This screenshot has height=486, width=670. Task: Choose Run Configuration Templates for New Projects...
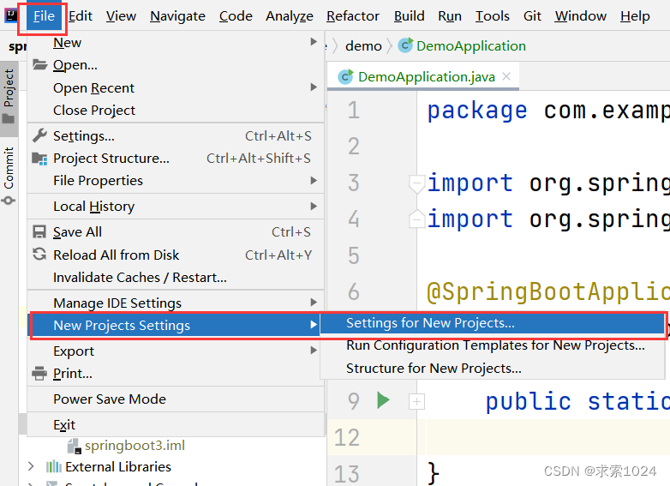coord(494,345)
